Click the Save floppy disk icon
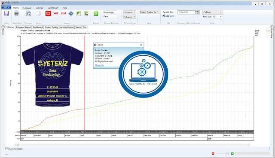 (x=6, y=13)
